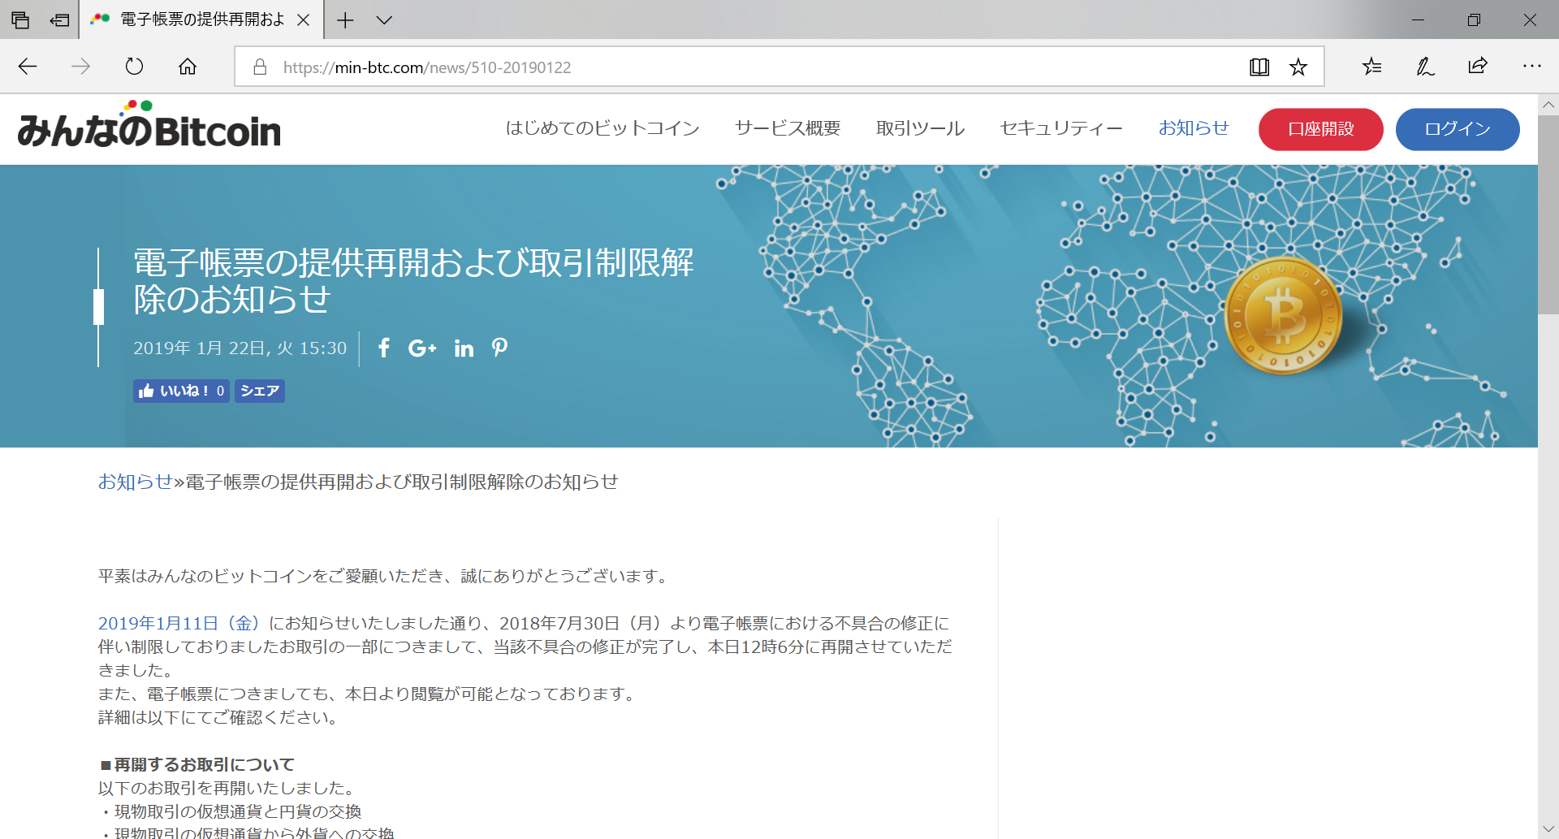Click the Bitcoin coin in banner
The image size is (1559, 839).
click(1283, 316)
